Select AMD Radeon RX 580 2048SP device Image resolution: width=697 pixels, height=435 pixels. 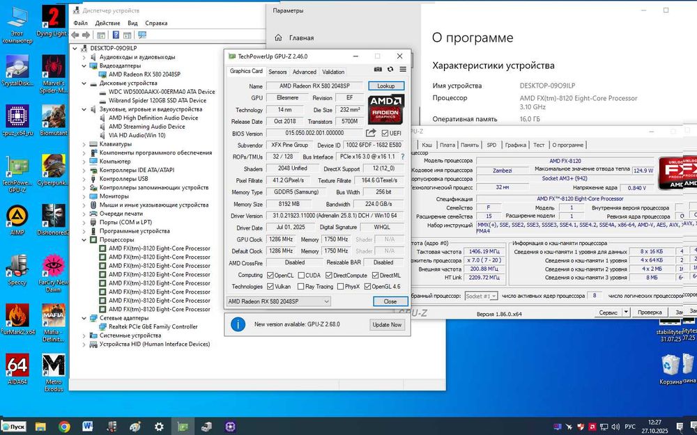pyautogui.click(x=144, y=74)
